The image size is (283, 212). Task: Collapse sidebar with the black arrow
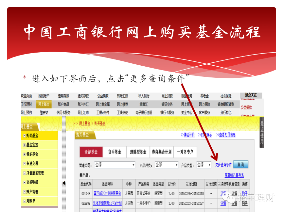coord(64,183)
